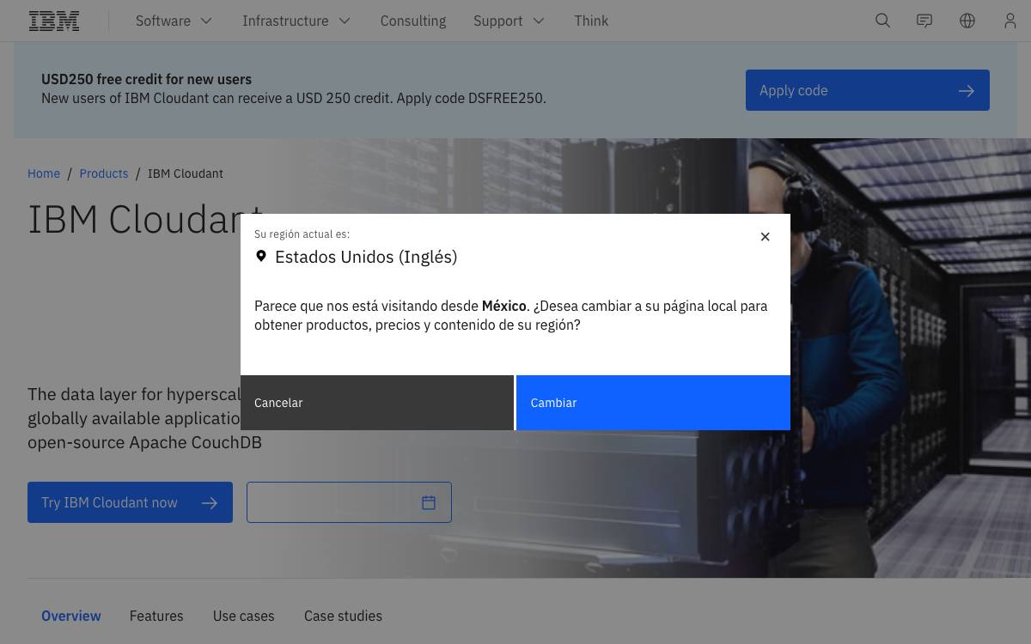Go to the Products breadcrumb link
The width and height of the screenshot is (1031, 644).
tap(104, 173)
